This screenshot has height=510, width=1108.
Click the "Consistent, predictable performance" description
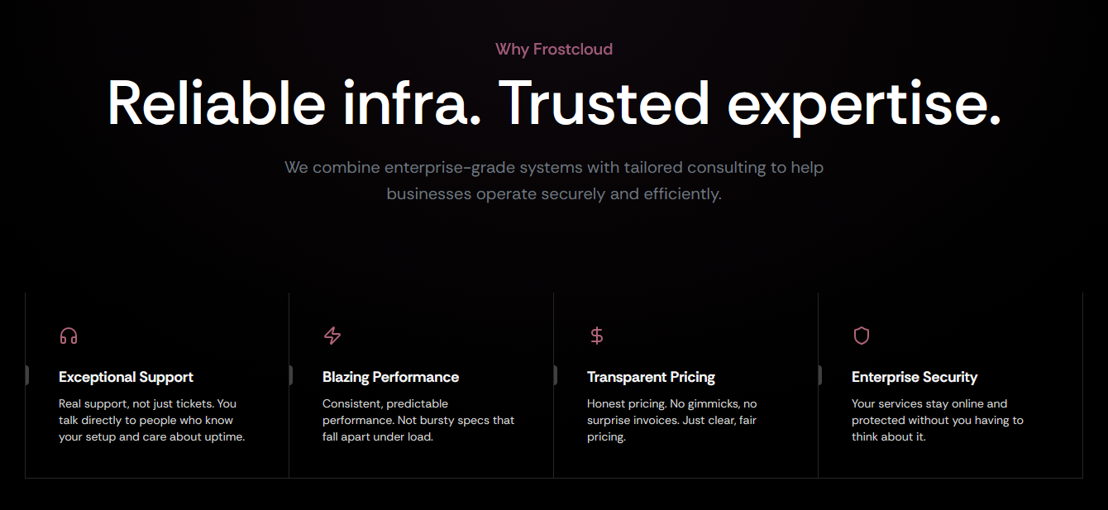(418, 420)
